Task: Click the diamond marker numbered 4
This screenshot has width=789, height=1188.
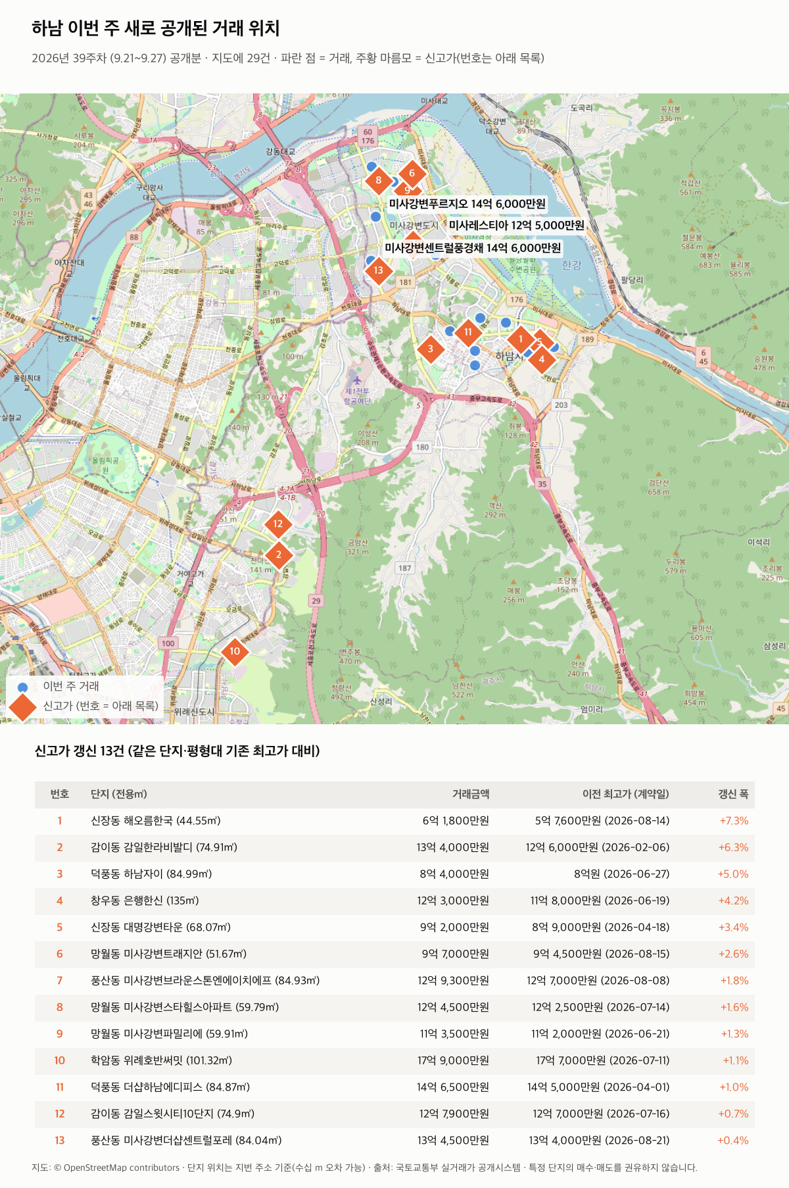Action: coord(542,359)
